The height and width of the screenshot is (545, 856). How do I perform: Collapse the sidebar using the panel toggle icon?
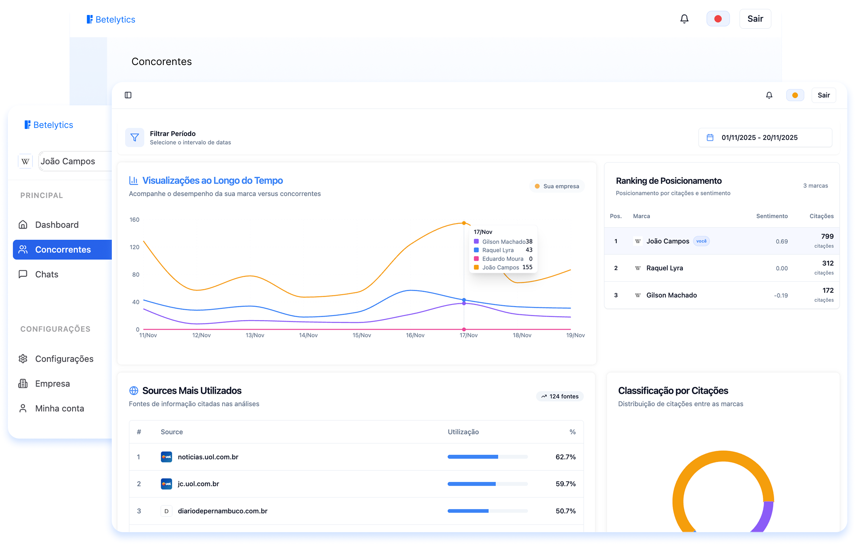[x=129, y=95]
